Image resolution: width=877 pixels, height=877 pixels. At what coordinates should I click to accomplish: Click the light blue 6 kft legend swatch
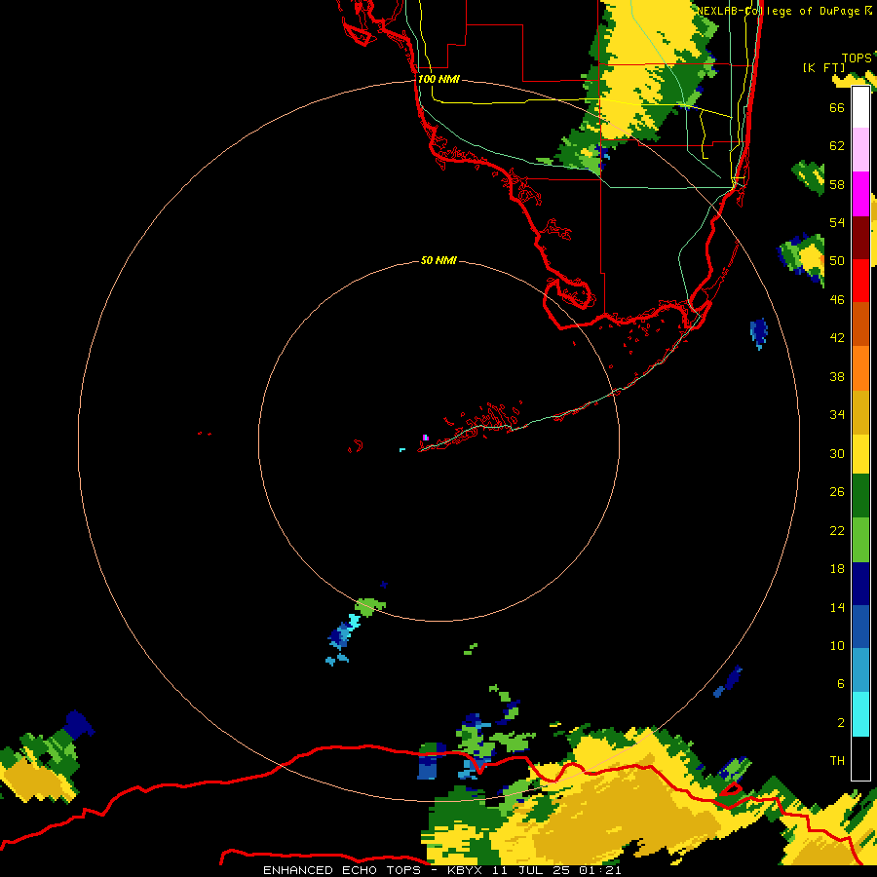[x=860, y=670]
